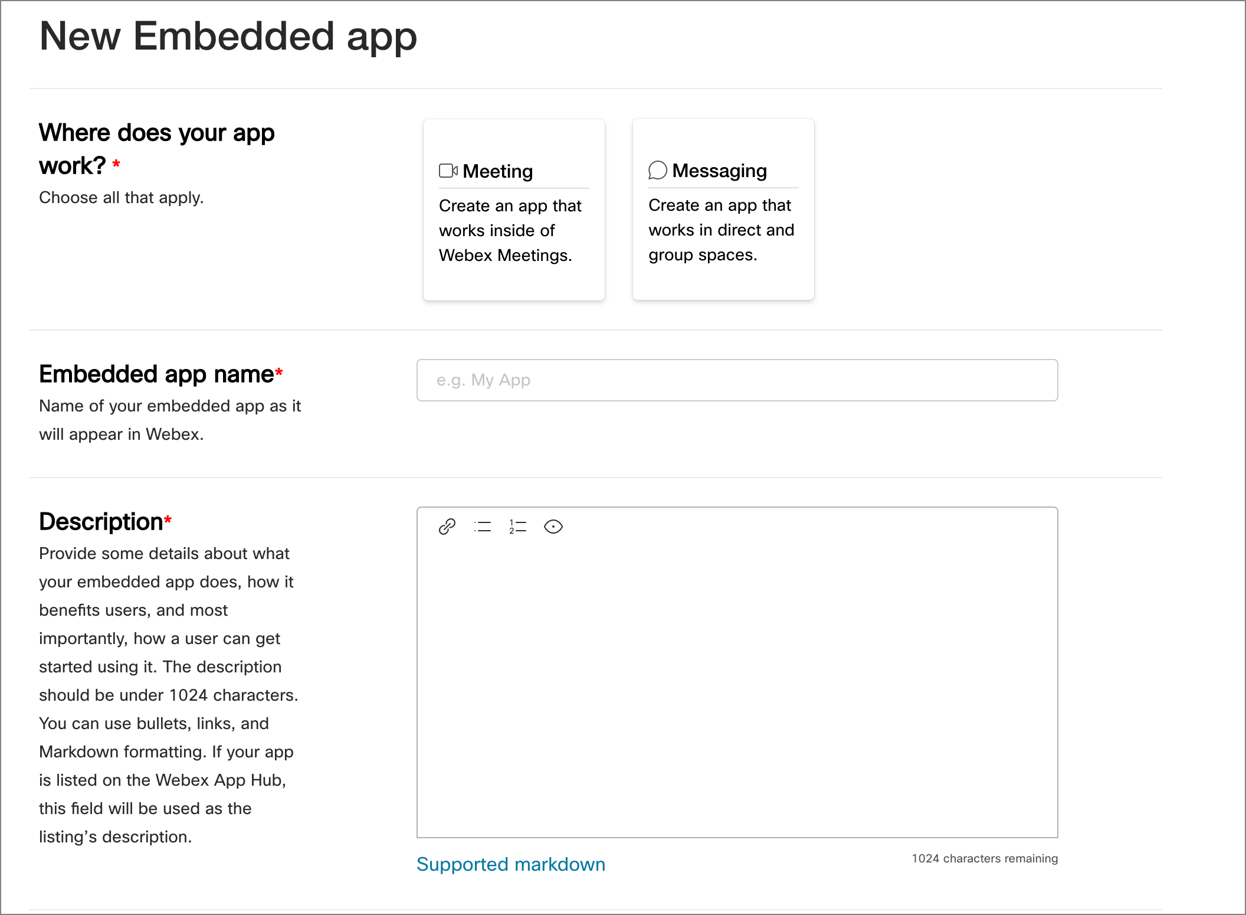The image size is (1246, 915).
Task: Focus the Embedded app name input field
Action: coord(736,380)
